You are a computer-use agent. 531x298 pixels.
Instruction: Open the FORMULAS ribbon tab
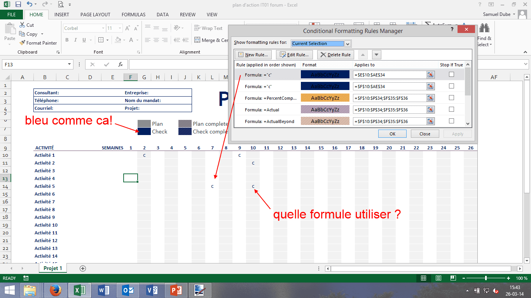tap(133, 15)
